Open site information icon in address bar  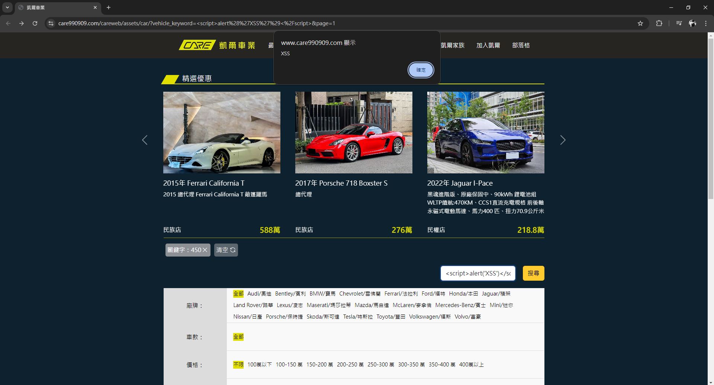click(x=51, y=23)
